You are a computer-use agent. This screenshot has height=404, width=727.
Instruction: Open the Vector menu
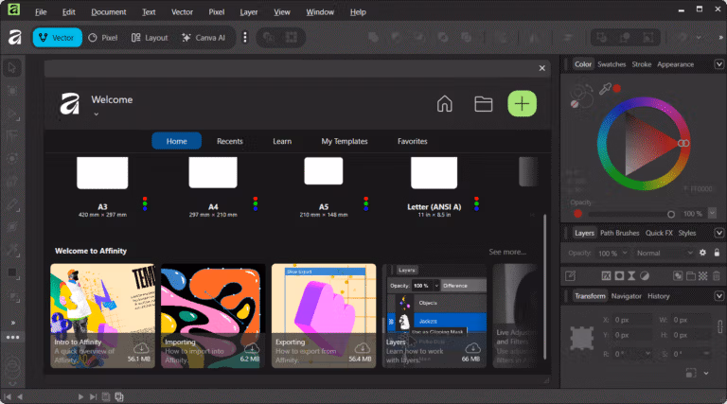click(x=182, y=12)
